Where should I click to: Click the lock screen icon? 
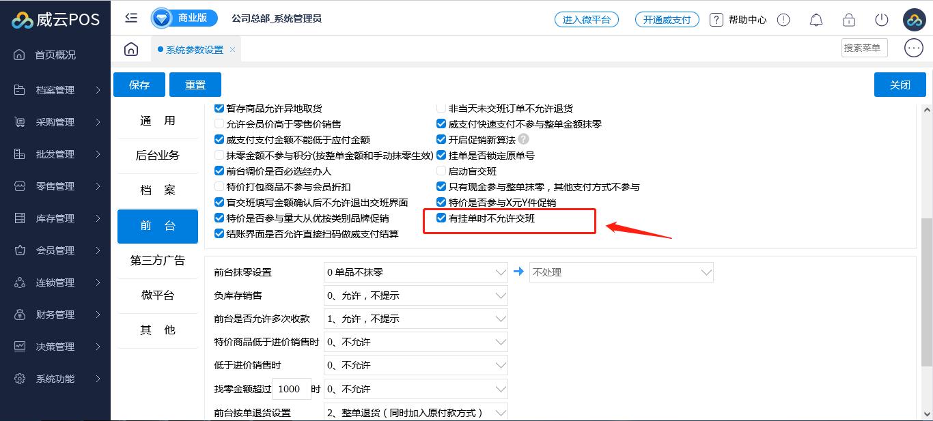[848, 20]
